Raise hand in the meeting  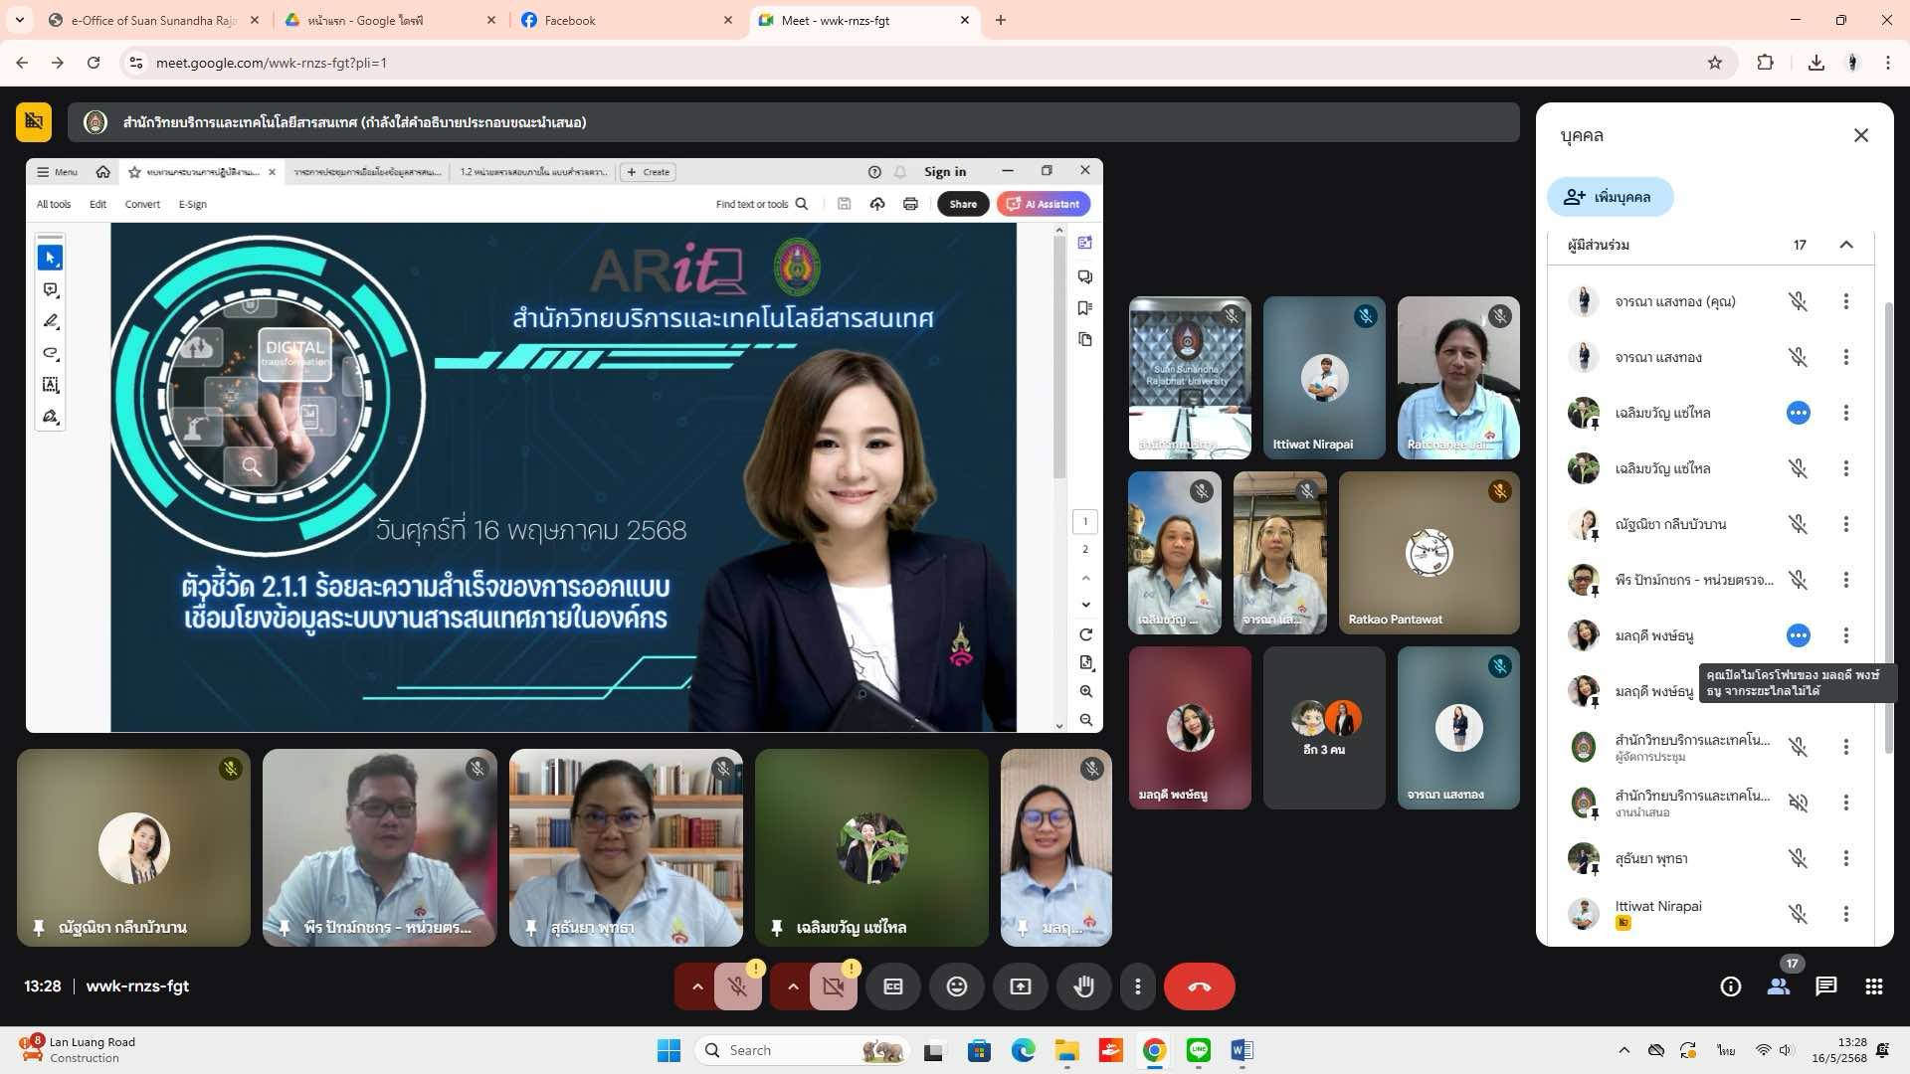click(1083, 986)
